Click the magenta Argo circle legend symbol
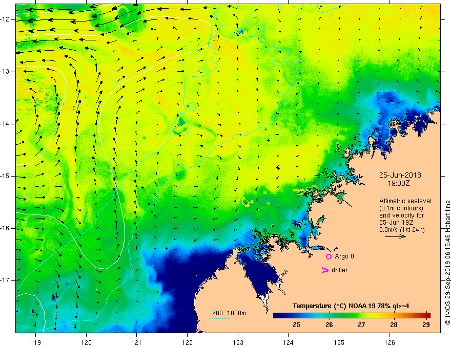Viewport: 451px width, 348px height. click(329, 257)
